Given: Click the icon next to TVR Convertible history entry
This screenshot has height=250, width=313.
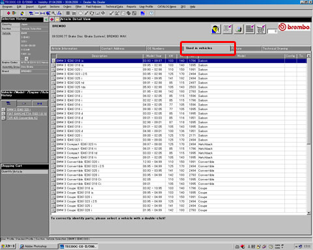Looking at the screenshot, I should click(x=3, y=118).
